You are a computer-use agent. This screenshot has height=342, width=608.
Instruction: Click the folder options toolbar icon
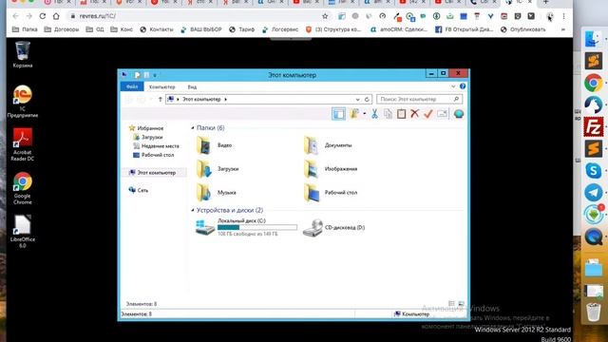coord(354,114)
